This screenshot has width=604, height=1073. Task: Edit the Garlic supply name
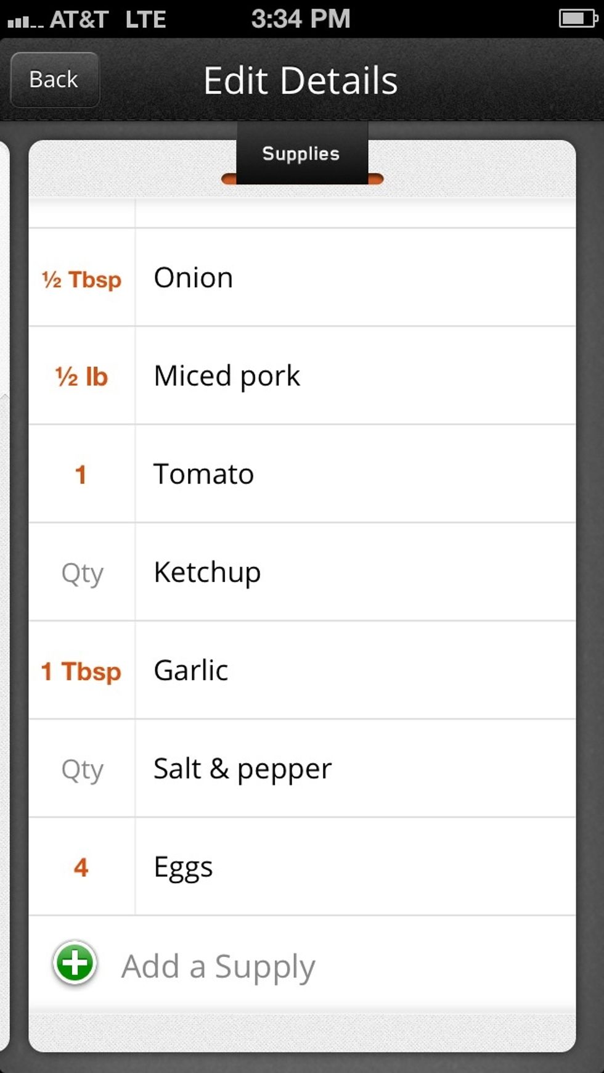191,670
